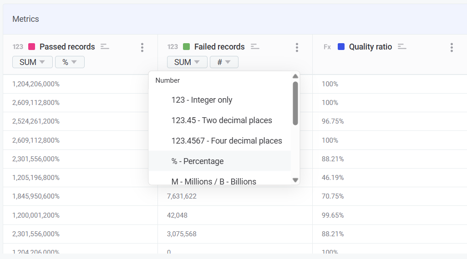Expand SUM aggregation for Failed records

tap(187, 62)
